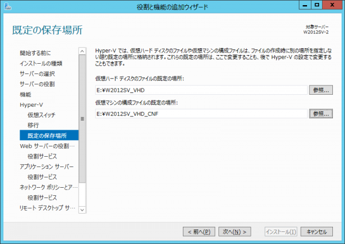Select インストールの種類 in the sidebar
This screenshot has height=244, width=345.
[41, 63]
